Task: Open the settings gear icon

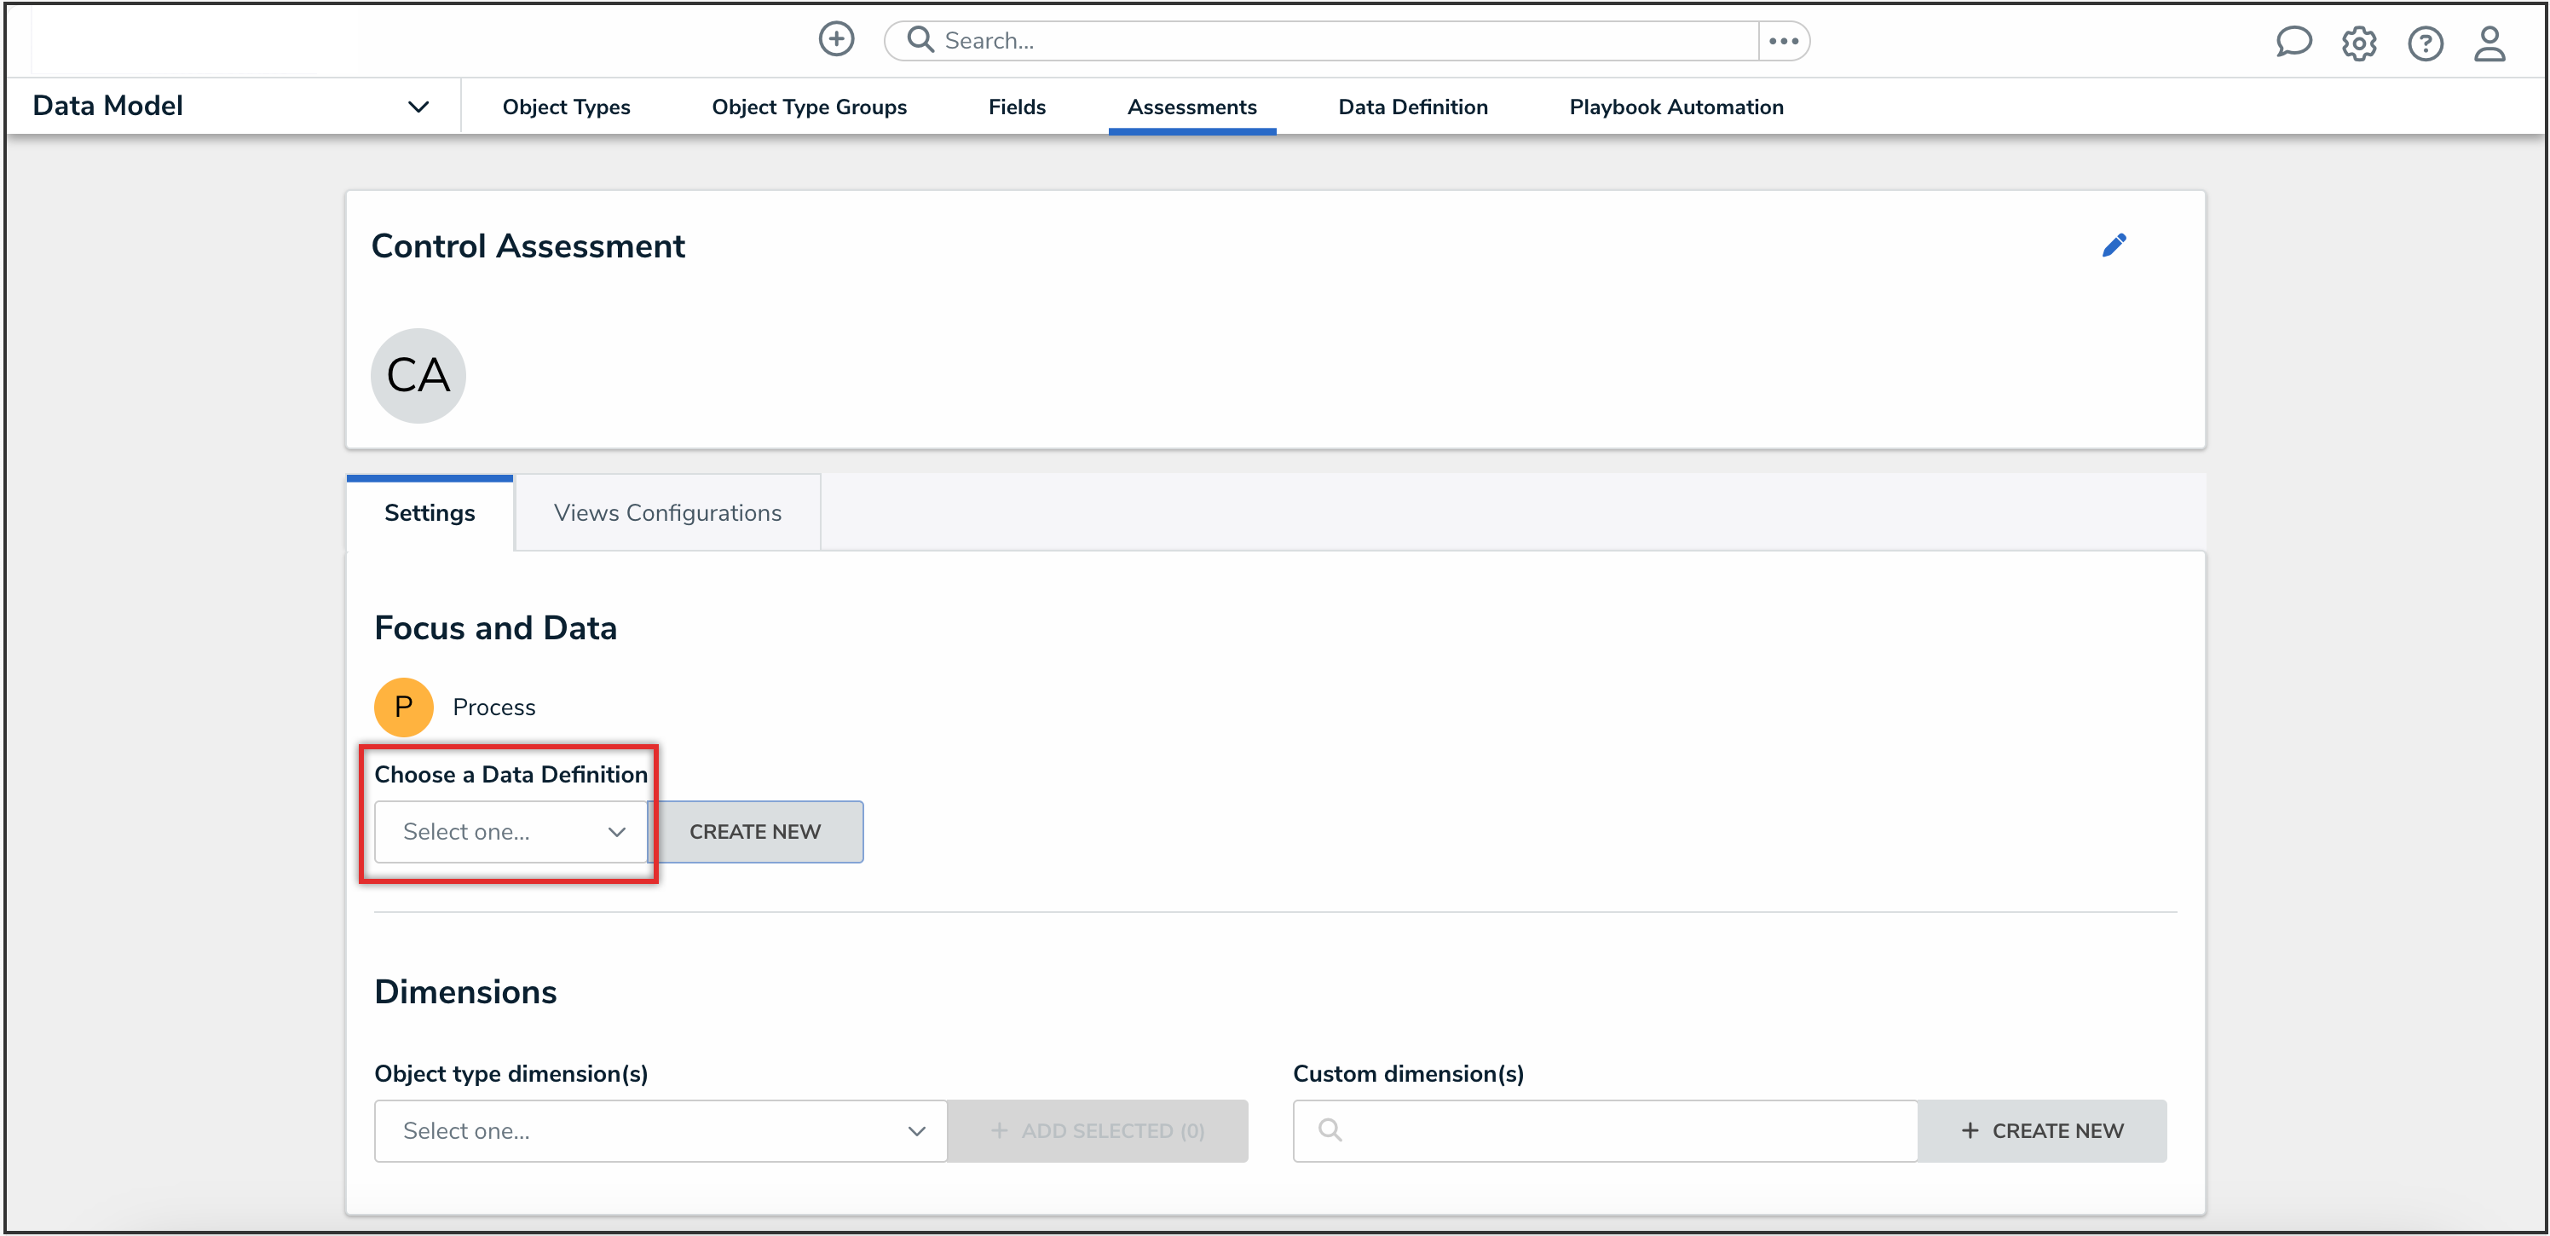Action: pyautogui.click(x=2359, y=43)
